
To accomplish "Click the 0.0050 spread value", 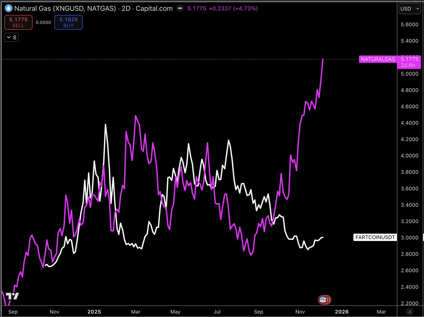I will [x=43, y=23].
